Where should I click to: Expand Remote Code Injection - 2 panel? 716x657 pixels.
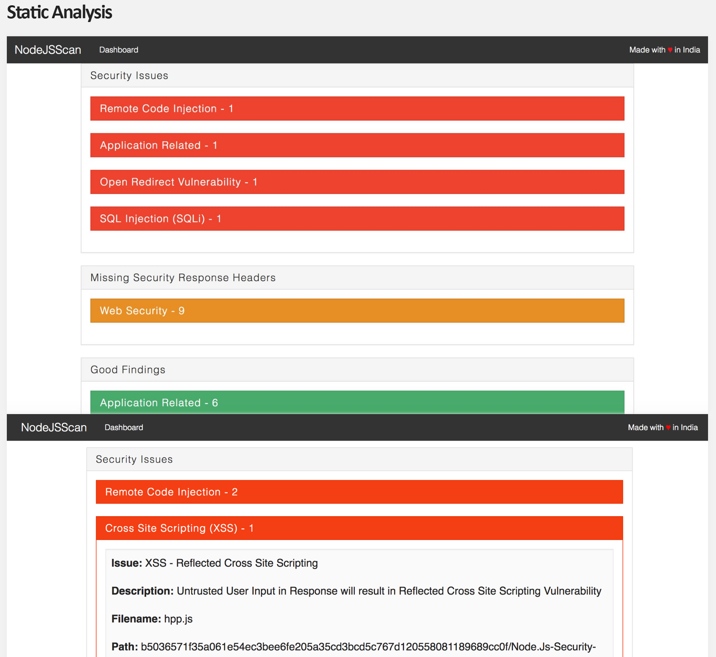[359, 492]
